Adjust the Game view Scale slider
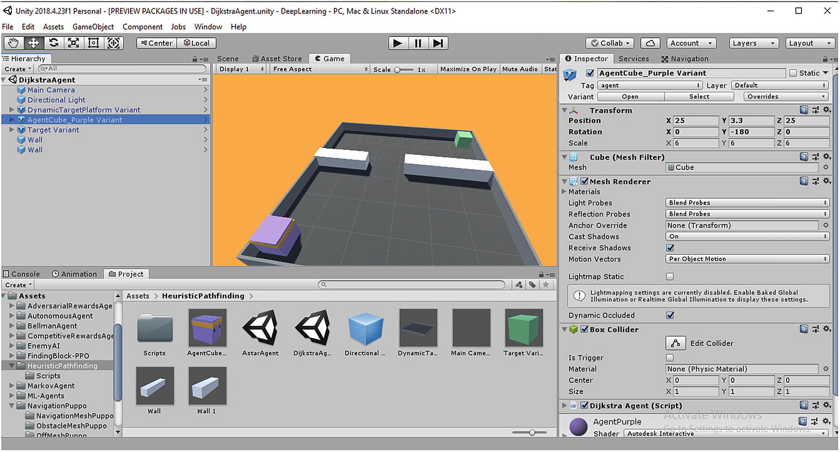 (397, 70)
